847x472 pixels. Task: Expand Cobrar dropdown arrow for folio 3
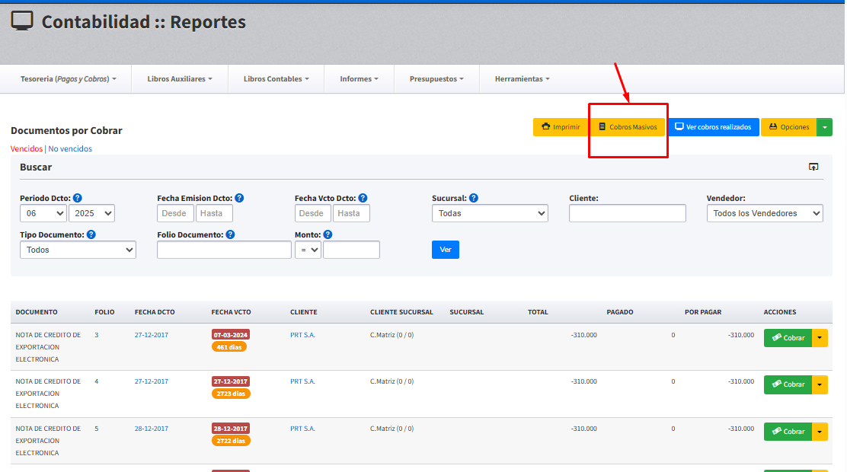820,338
